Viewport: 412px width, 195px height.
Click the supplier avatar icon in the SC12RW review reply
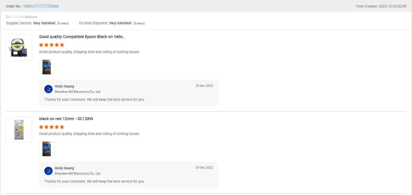pos(48,171)
